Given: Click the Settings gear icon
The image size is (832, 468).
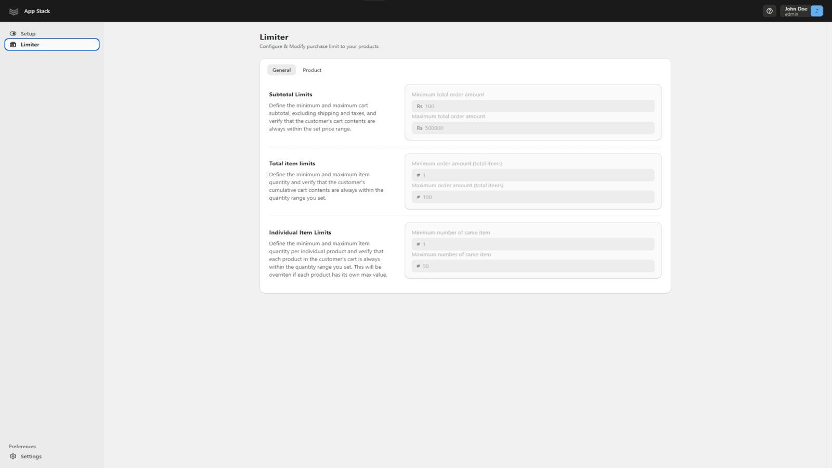Looking at the screenshot, I should [13, 457].
